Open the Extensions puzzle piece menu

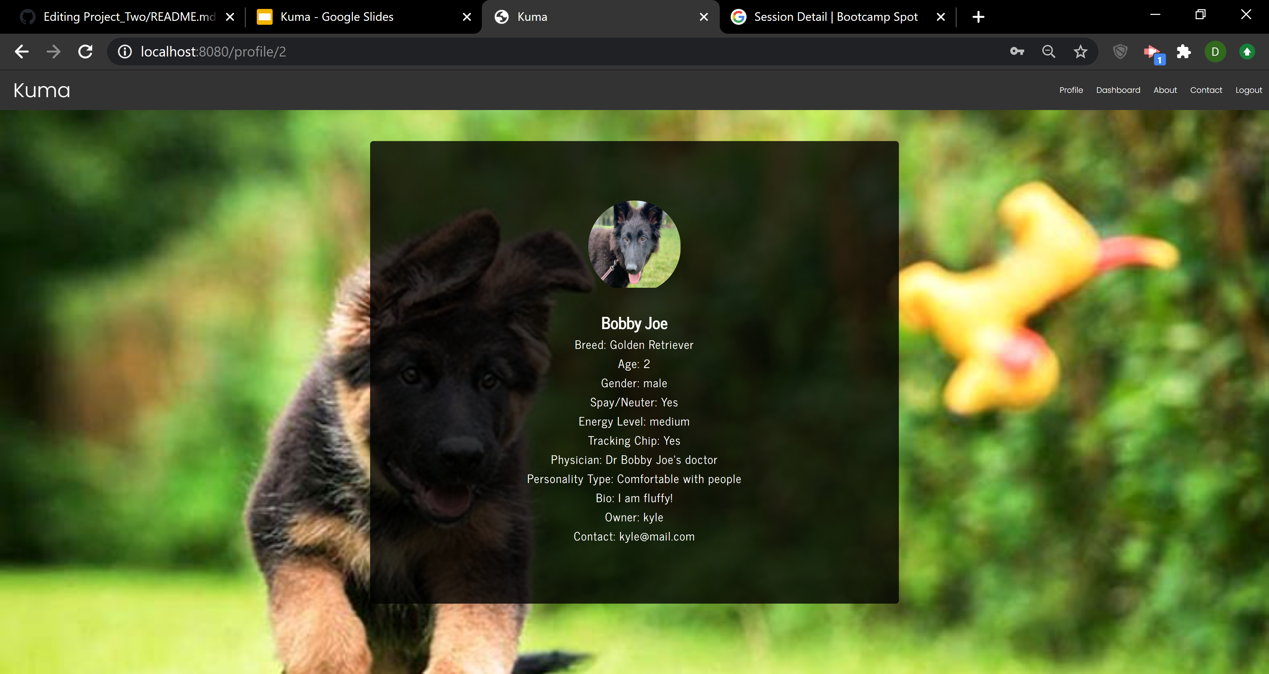1183,52
